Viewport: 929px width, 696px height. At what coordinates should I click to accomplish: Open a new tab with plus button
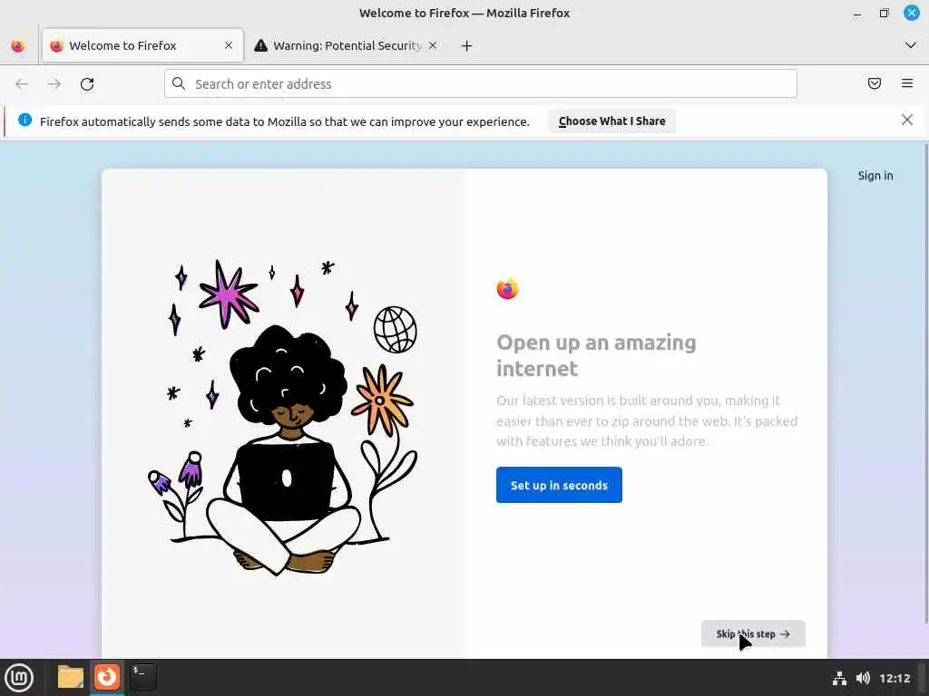(467, 45)
